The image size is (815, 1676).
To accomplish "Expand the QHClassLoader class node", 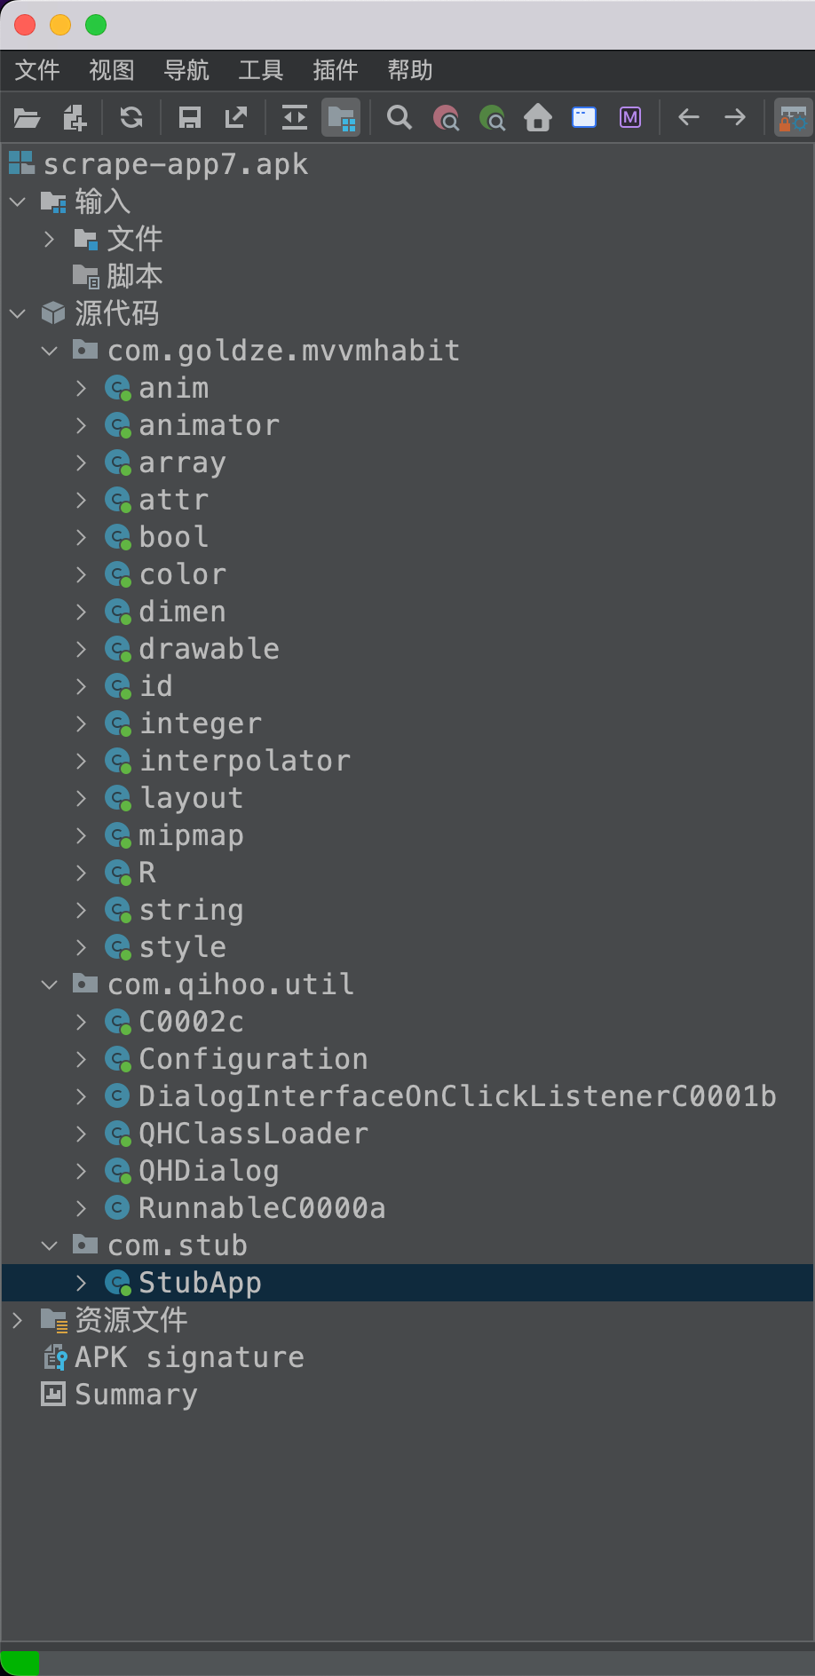I will [82, 1134].
